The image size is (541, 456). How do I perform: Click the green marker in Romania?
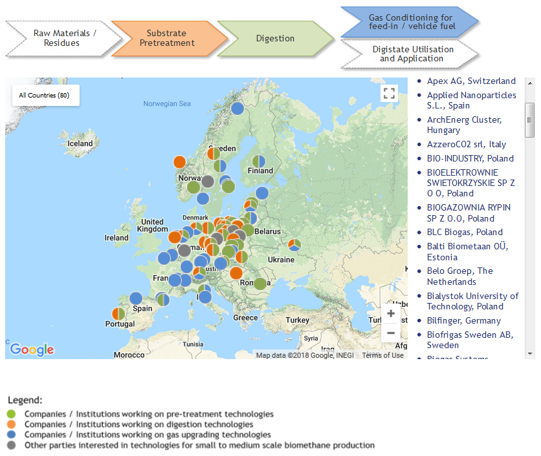coord(260,284)
